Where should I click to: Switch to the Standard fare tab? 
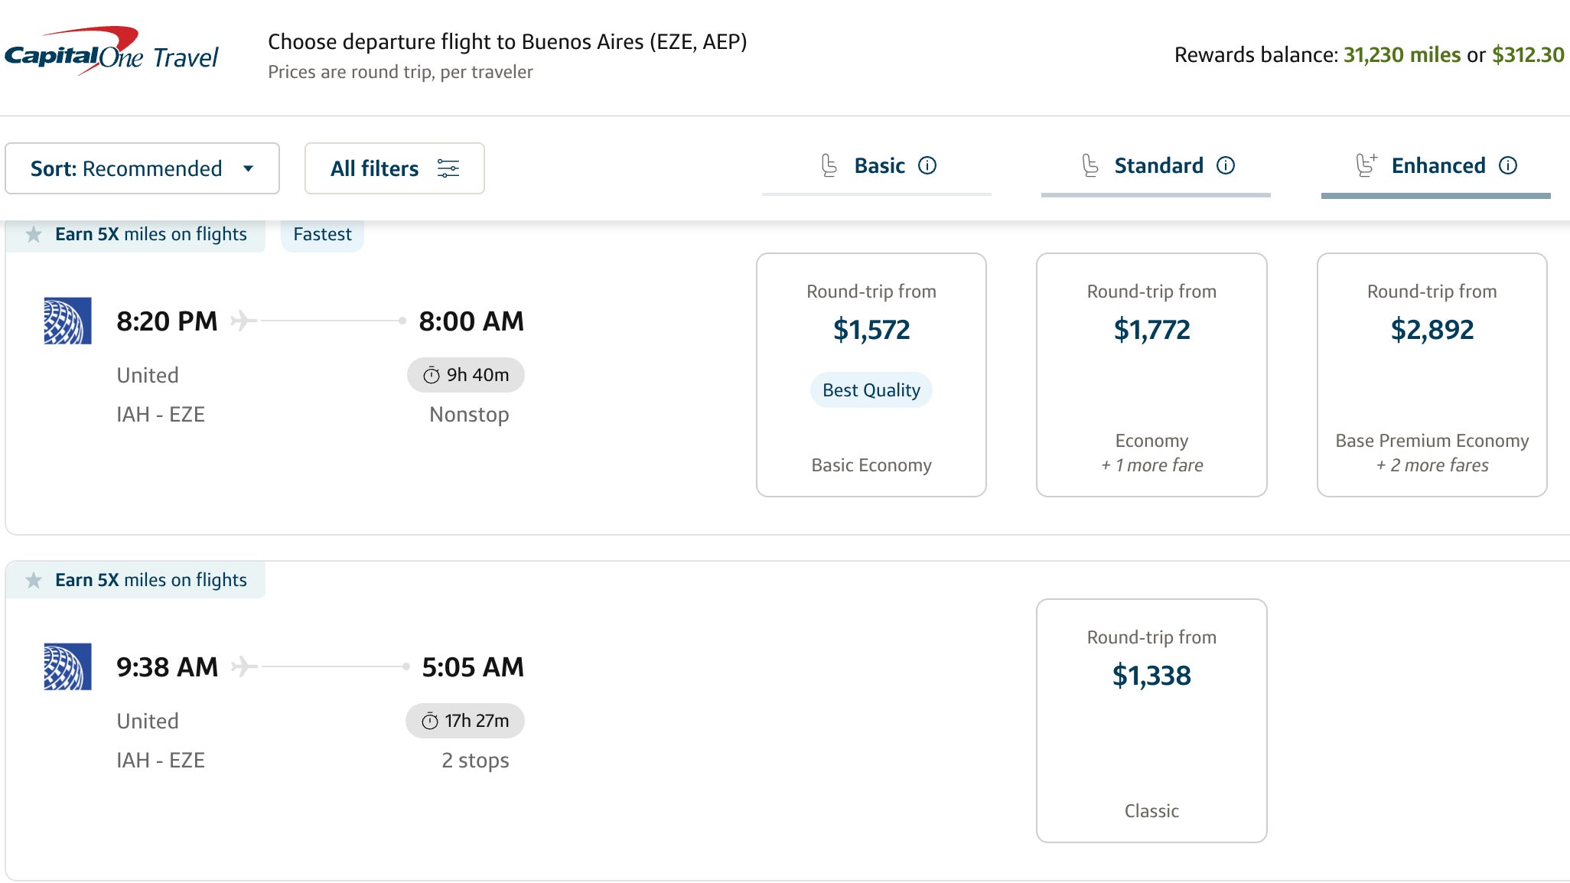tap(1158, 165)
